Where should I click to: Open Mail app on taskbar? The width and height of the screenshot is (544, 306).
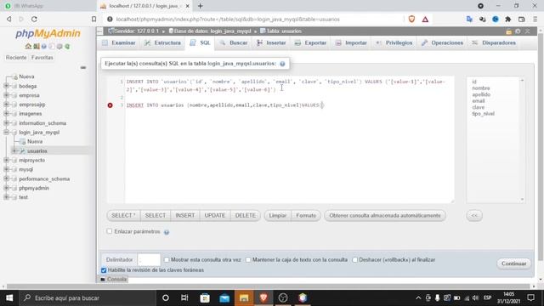(x=224, y=297)
